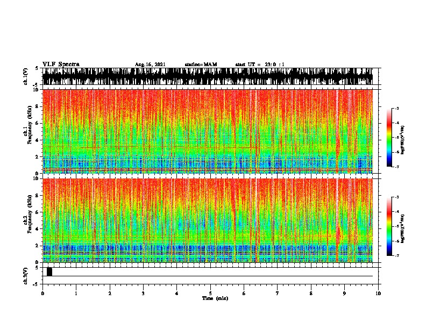Click the "-7" label on ch.2 colorbar
426x329 pixels.
tap(397, 255)
